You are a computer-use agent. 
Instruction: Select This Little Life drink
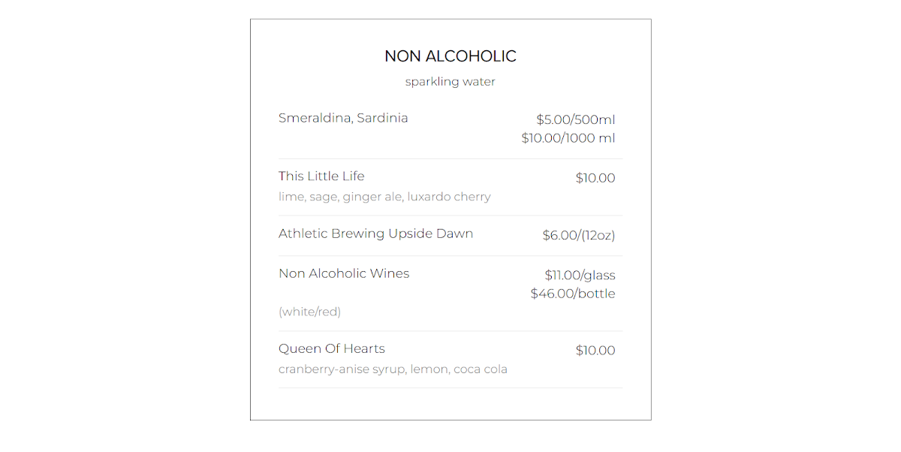(x=321, y=176)
